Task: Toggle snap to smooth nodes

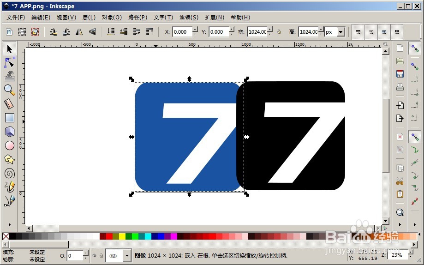Action: click(x=414, y=188)
